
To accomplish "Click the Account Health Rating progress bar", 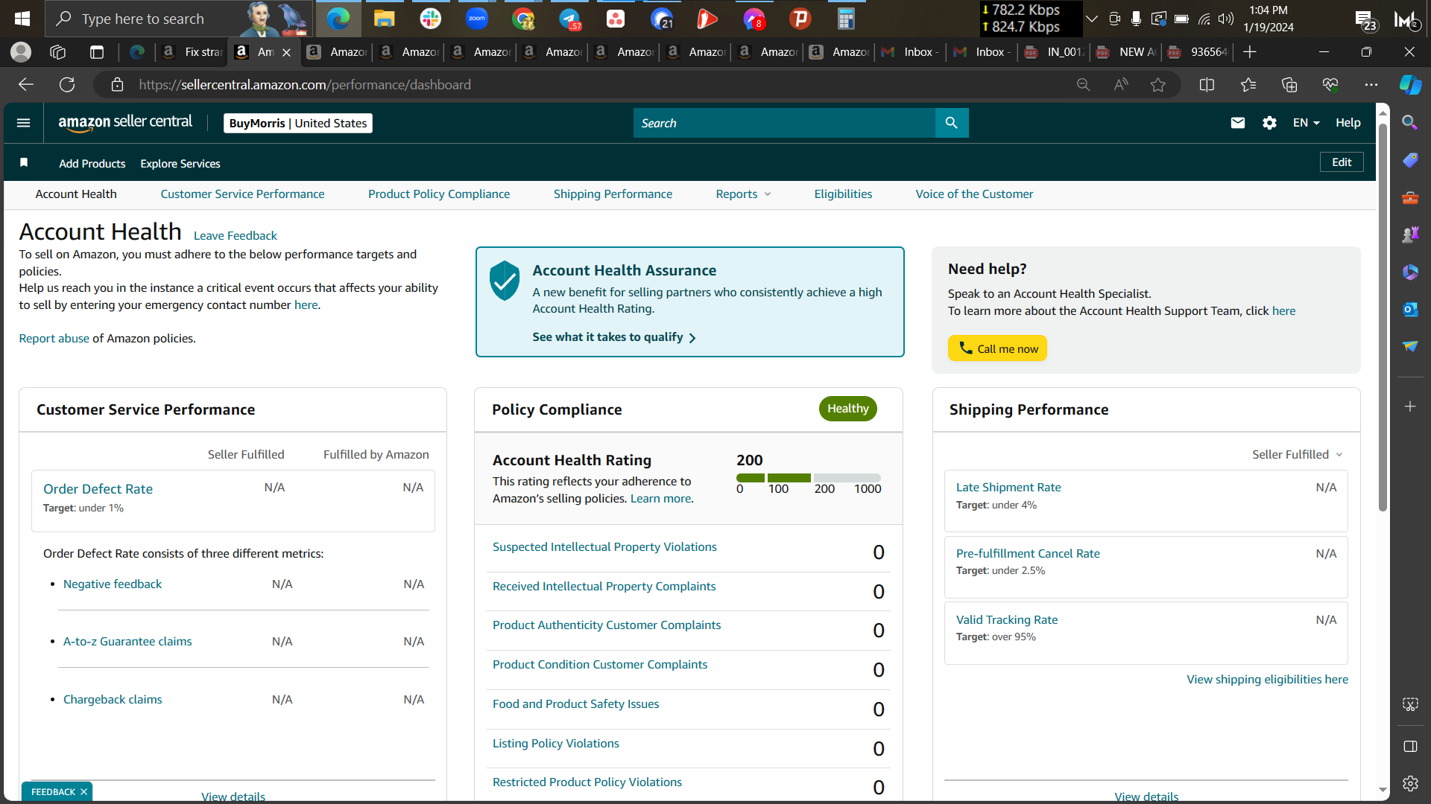I will tap(808, 478).
